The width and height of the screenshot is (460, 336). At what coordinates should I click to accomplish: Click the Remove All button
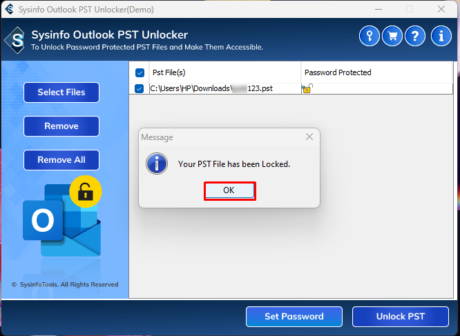point(61,160)
